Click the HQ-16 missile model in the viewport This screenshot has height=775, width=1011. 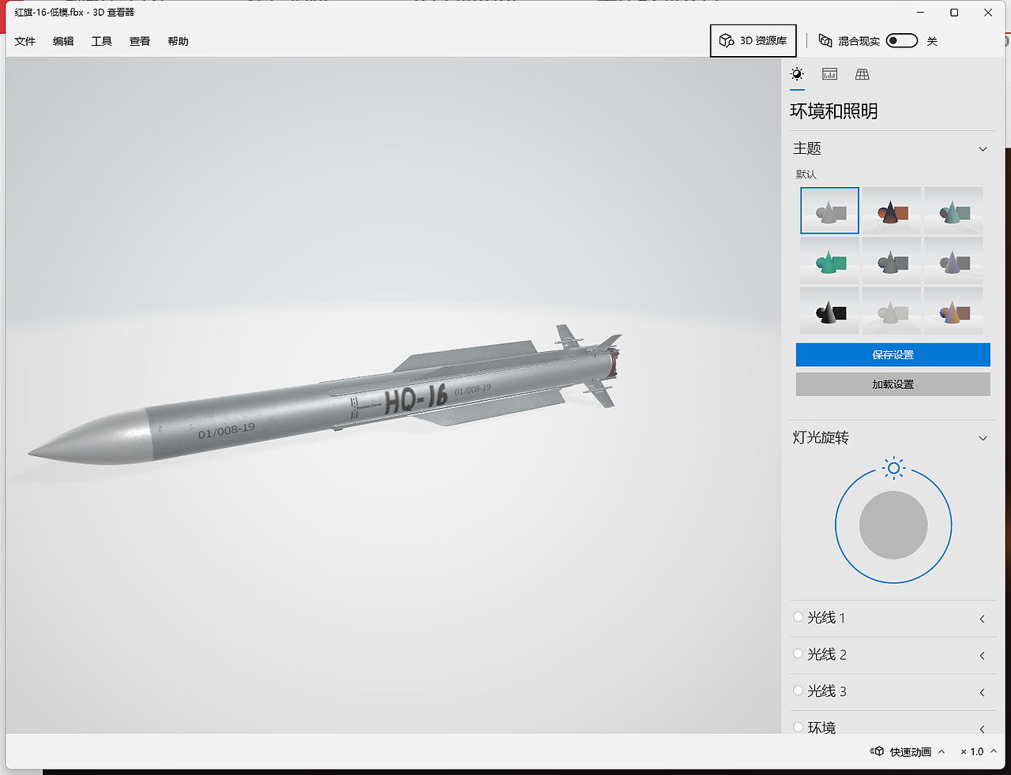coord(324,399)
